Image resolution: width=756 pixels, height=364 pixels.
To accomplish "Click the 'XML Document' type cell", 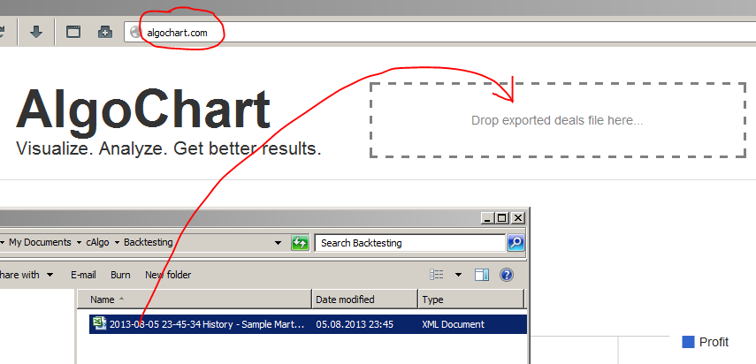I will point(454,324).
